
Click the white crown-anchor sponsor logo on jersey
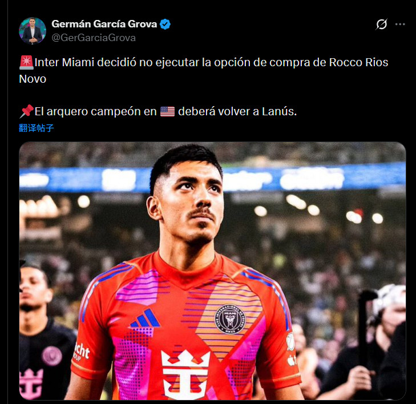point(185,374)
